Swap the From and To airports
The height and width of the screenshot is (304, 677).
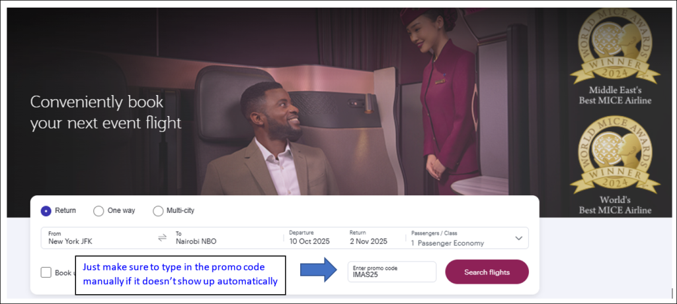[x=162, y=237]
